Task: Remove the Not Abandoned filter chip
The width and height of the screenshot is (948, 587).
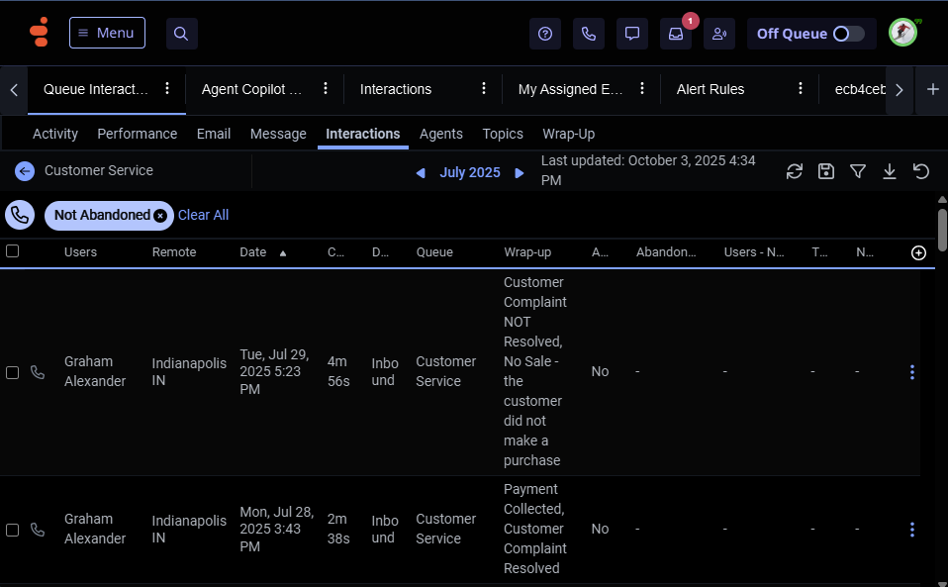Action: pos(160,216)
